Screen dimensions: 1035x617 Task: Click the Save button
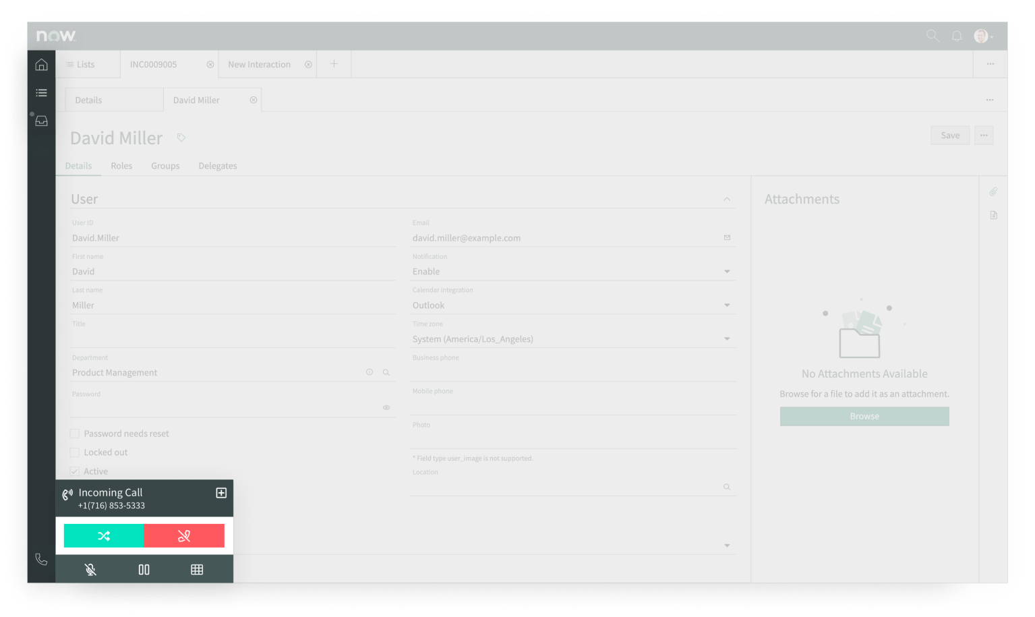click(x=950, y=136)
